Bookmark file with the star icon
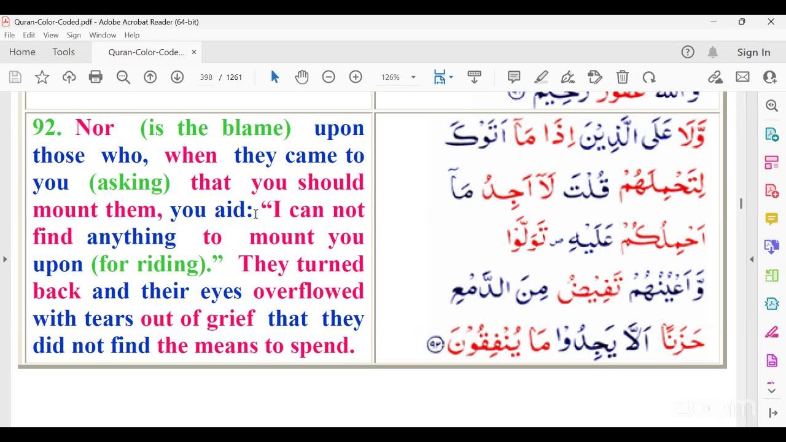The image size is (786, 442). click(42, 77)
